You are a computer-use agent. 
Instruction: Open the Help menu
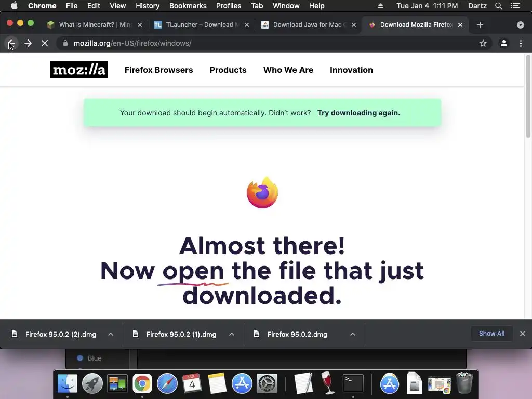pos(316,6)
